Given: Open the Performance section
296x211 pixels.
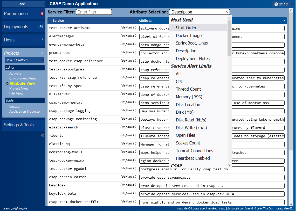Looking at the screenshot, I should point(24,13).
